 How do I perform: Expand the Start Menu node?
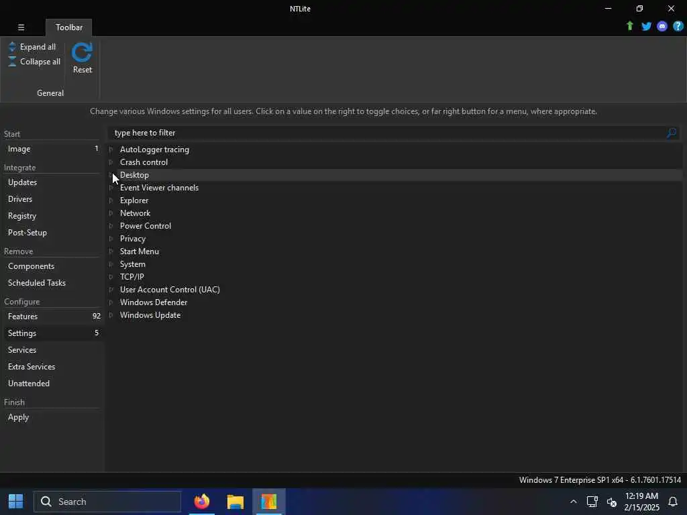(111, 251)
